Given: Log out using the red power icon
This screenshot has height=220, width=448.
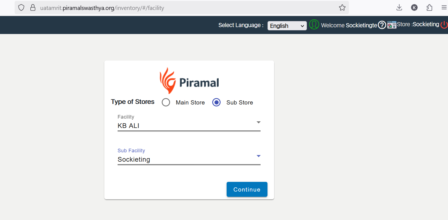Looking at the screenshot, I should tap(444, 25).
